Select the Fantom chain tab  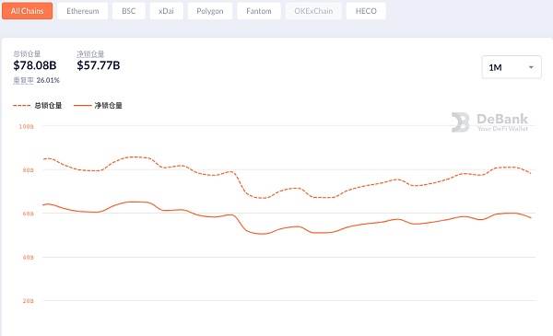coord(259,11)
